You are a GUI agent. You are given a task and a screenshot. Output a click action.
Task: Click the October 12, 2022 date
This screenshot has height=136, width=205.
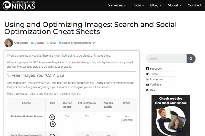click(45, 43)
